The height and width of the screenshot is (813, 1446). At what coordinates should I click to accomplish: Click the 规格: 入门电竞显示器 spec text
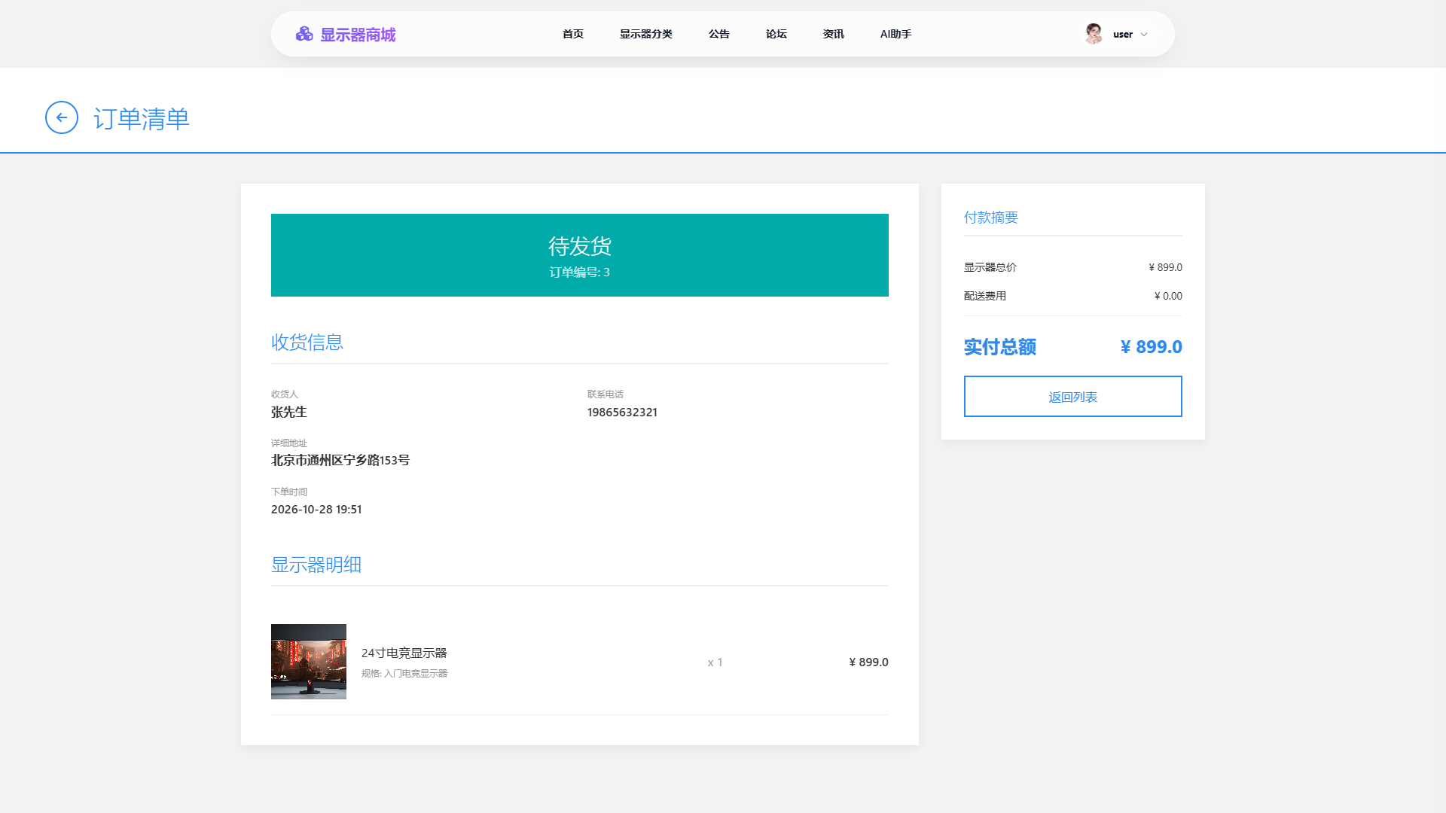click(x=404, y=674)
